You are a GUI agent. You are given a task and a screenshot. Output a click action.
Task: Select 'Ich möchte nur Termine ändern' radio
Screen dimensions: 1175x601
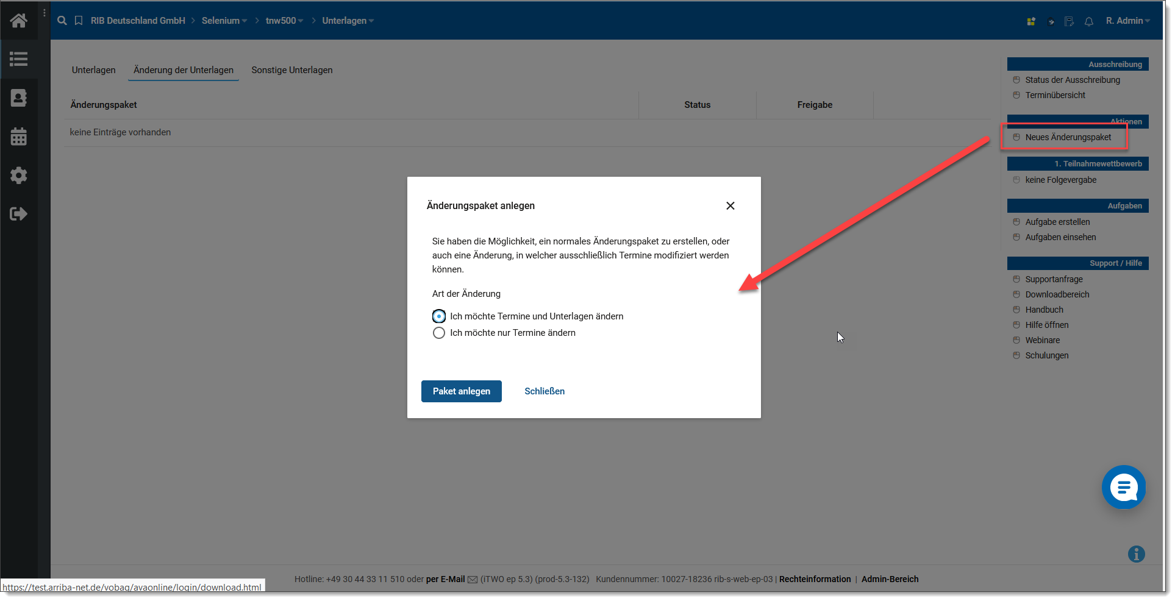point(439,333)
